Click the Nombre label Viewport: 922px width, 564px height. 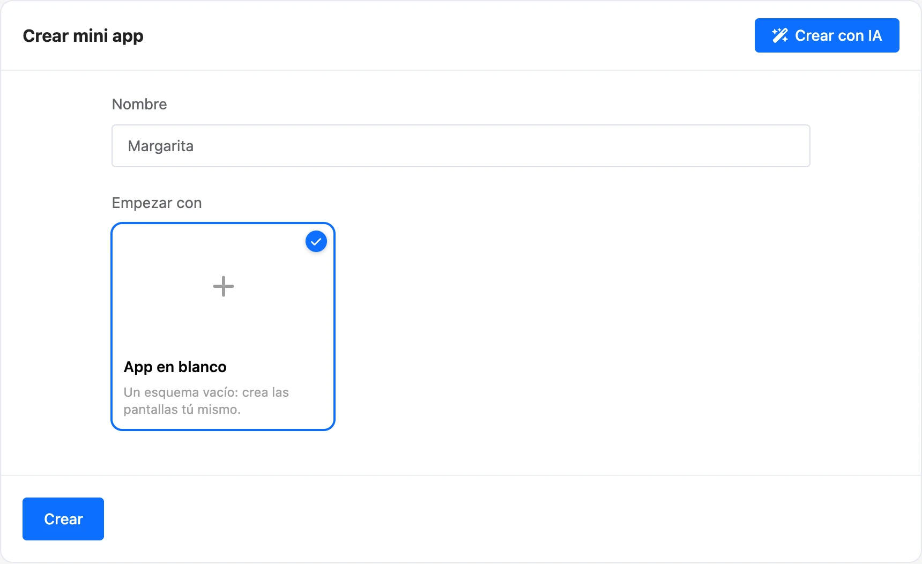(x=139, y=104)
